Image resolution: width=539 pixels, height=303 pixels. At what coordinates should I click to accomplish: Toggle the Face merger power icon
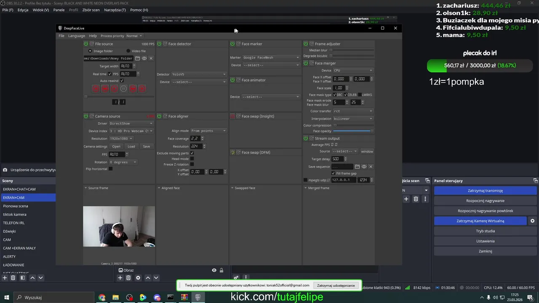(306, 63)
